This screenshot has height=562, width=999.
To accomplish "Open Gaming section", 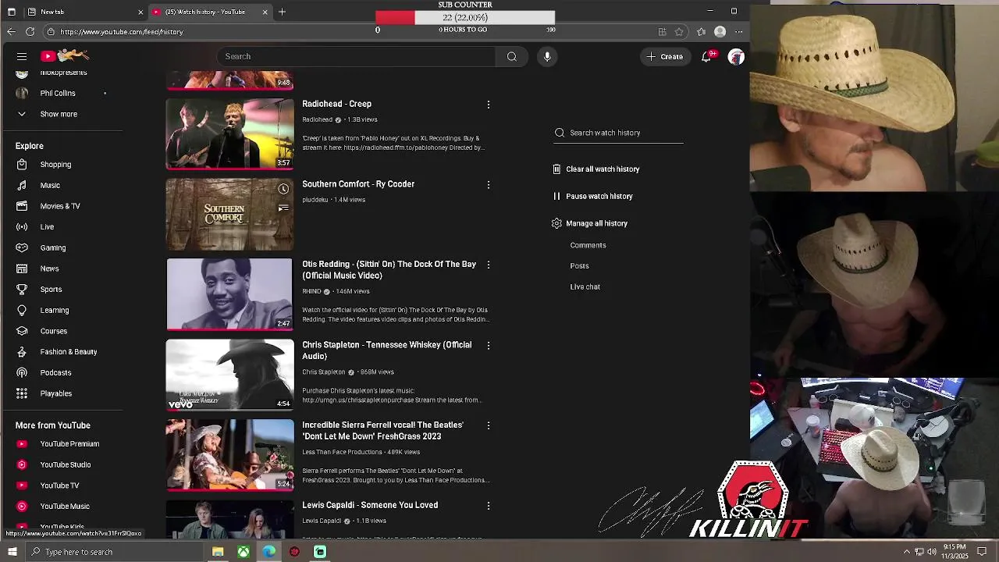I will [53, 247].
